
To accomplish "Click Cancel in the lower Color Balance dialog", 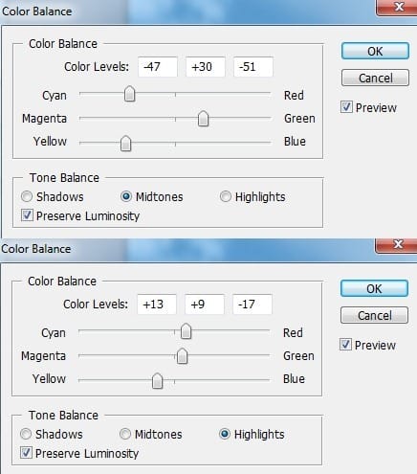I will click(x=374, y=315).
